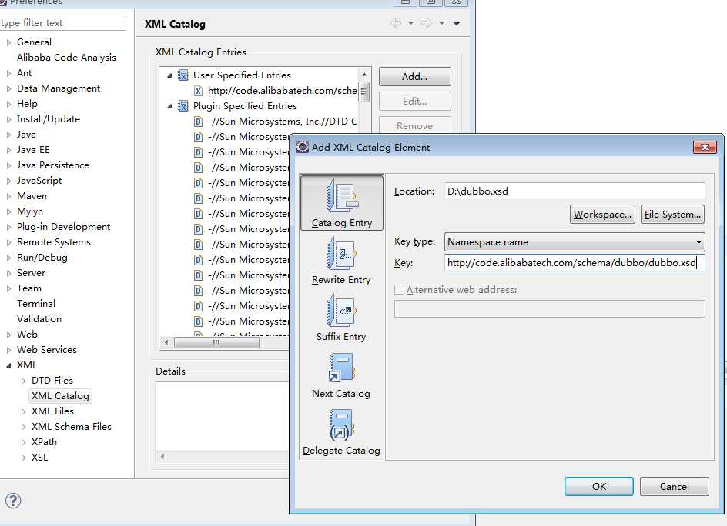The width and height of the screenshot is (727, 526).
Task: Click the Add XML Catalog Element dialog icon
Action: point(303,147)
